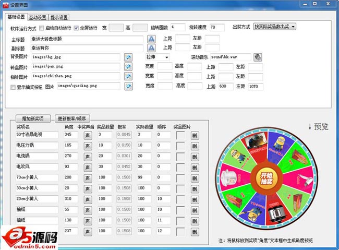Open font settings for 主标题

point(151,39)
